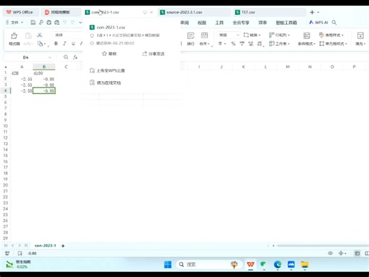
Task: Open the 视图 View ribbon tab
Action: coord(202,23)
